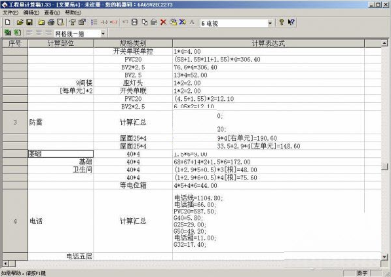Open the 文件 menu
This screenshot has width=391, height=277.
coord(10,12)
